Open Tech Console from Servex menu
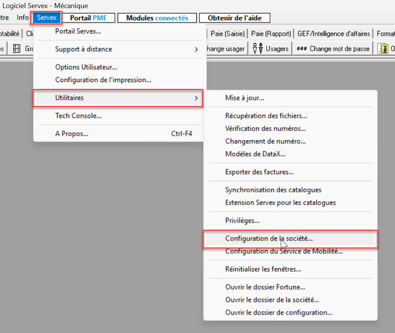The width and height of the screenshot is (395, 333). coord(78,116)
